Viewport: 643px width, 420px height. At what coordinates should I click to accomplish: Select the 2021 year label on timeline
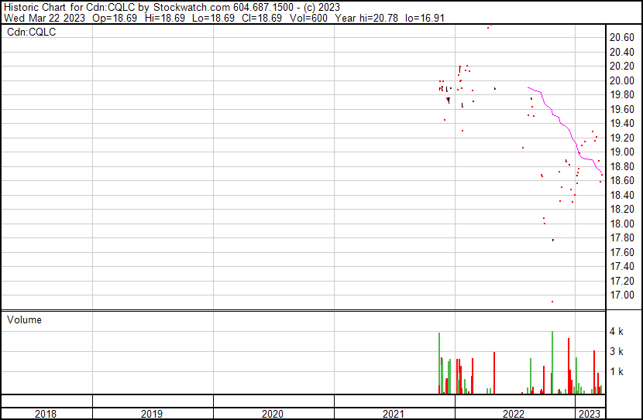[x=394, y=414]
